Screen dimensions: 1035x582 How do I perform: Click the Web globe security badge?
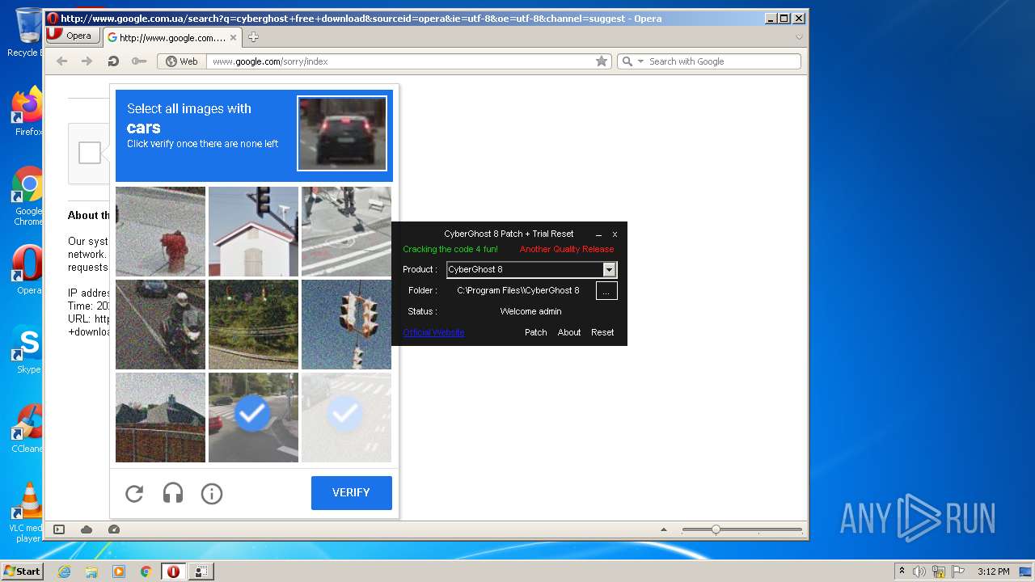click(x=182, y=61)
